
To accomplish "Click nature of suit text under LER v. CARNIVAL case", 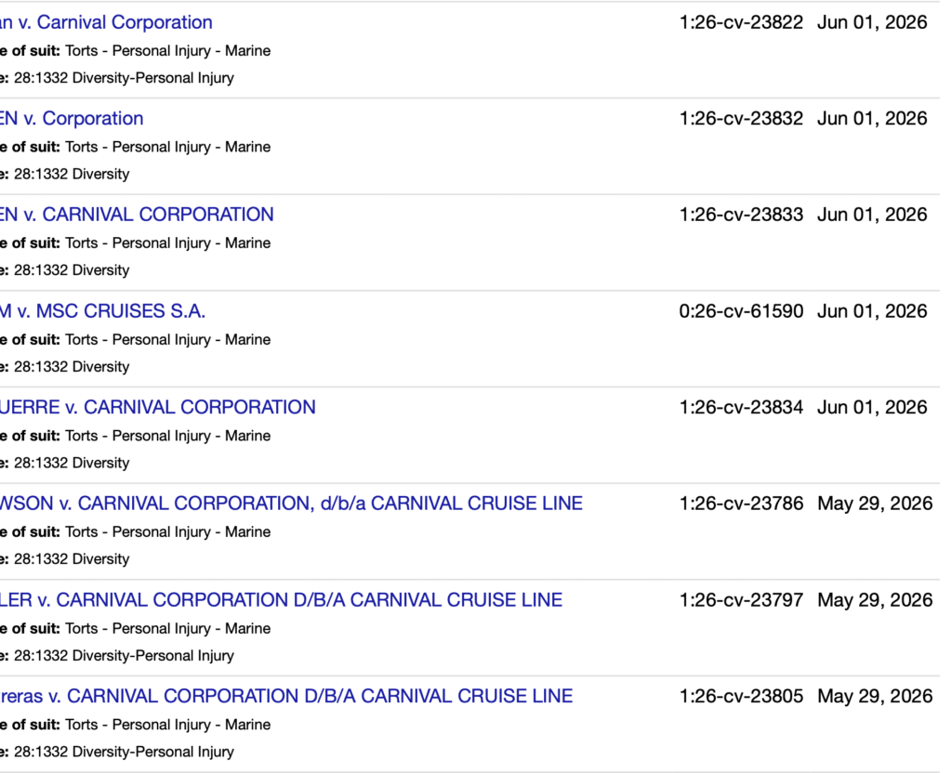I will [x=167, y=629].
